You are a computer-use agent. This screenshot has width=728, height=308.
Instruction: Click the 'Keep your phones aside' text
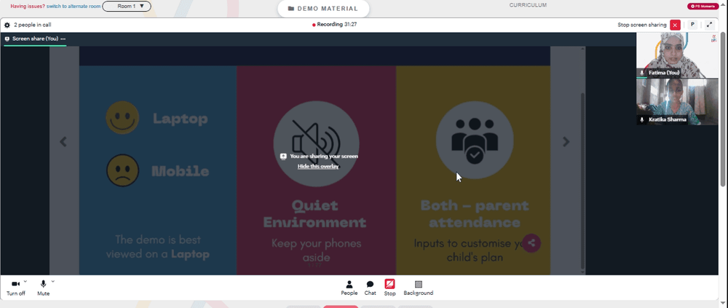tap(316, 250)
